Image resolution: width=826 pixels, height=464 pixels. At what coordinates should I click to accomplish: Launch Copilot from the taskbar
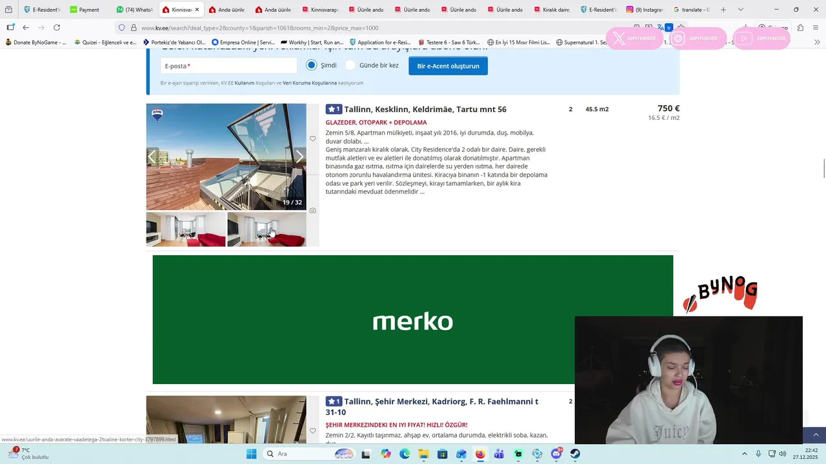pos(386,454)
